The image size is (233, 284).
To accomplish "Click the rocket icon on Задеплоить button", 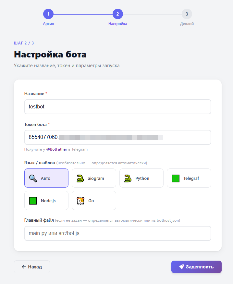I will click(x=181, y=266).
